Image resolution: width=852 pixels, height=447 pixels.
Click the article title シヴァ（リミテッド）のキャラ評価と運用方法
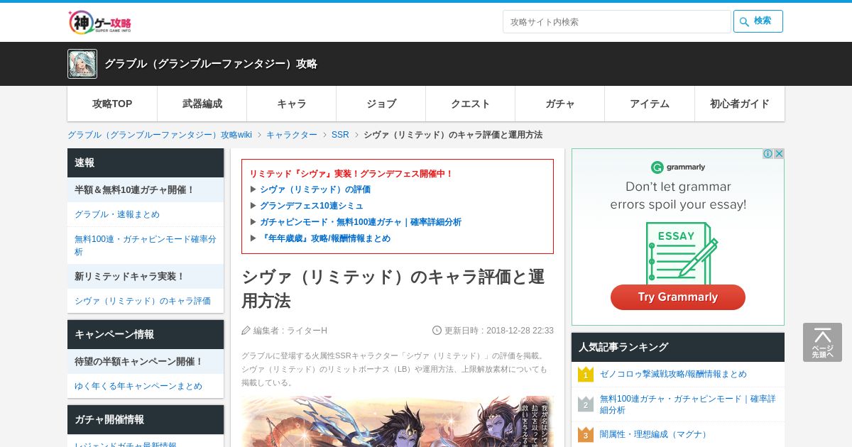(393, 289)
